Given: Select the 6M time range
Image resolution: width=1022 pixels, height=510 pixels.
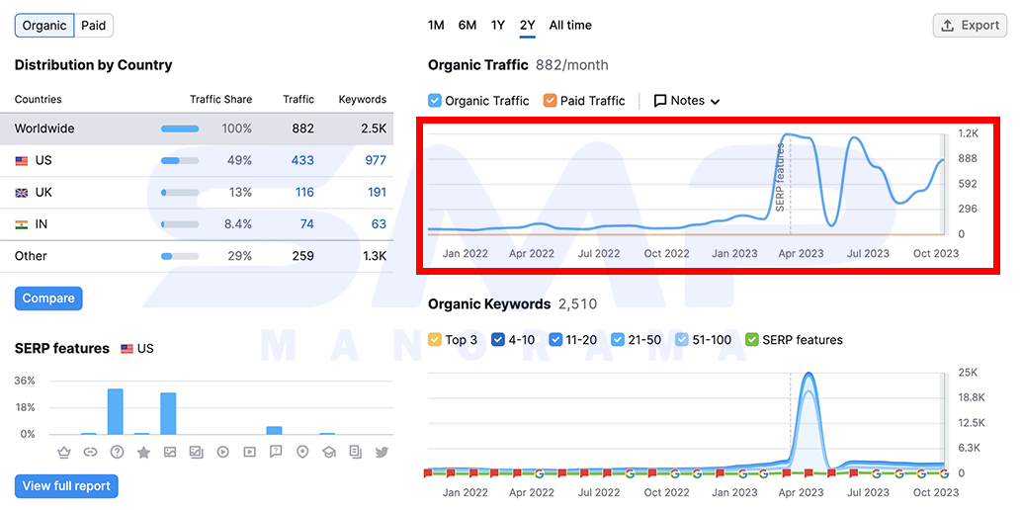Looking at the screenshot, I should (468, 26).
